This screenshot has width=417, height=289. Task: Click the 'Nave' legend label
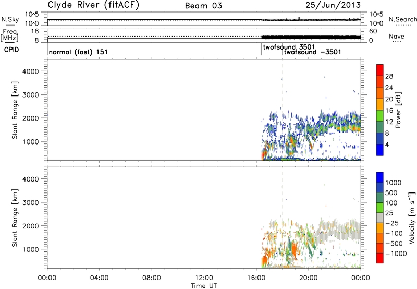point(396,36)
